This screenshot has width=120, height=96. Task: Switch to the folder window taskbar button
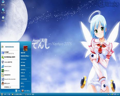coord(18,94)
